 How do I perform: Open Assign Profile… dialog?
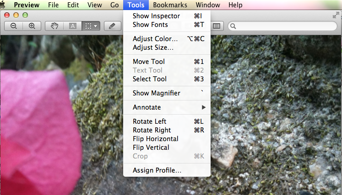[x=157, y=170]
